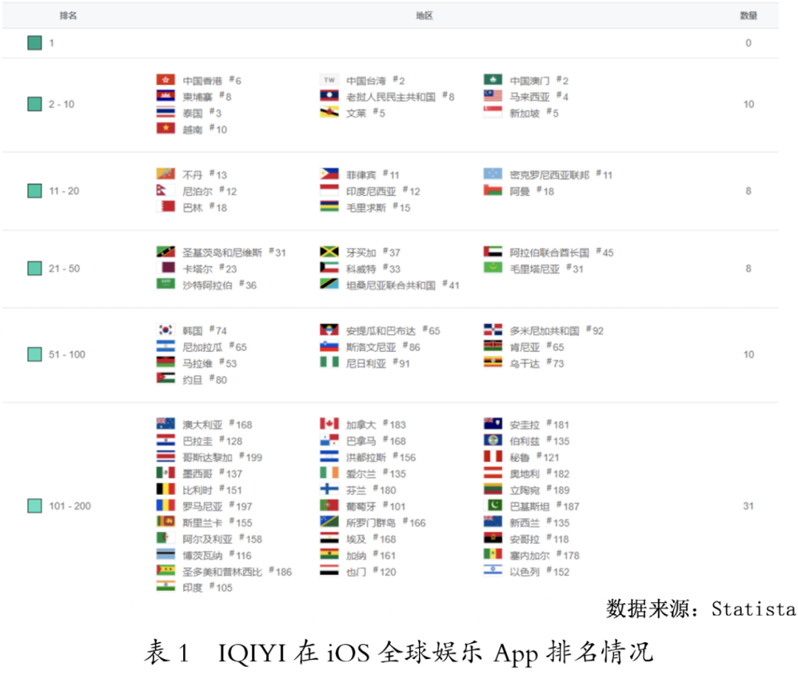The width and height of the screenshot is (798, 679).
Task: Click the Kenya flag beside 肯尼亚
Action: tap(493, 347)
